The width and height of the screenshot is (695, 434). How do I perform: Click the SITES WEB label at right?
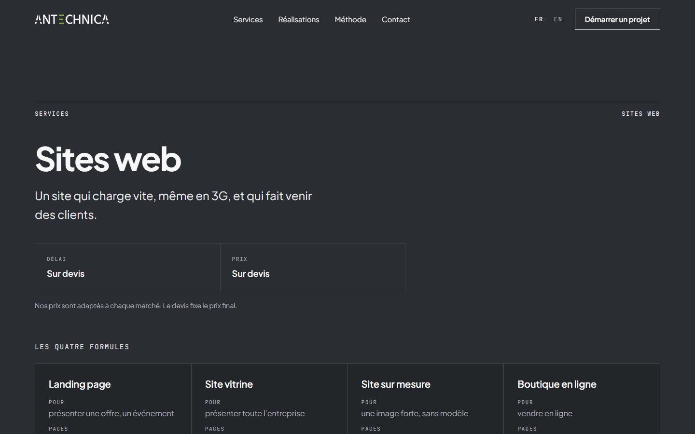(640, 114)
